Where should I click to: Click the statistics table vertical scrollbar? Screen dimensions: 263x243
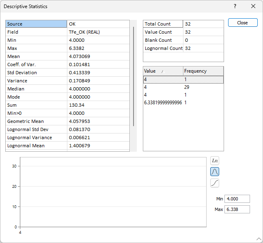[x=134, y=76]
